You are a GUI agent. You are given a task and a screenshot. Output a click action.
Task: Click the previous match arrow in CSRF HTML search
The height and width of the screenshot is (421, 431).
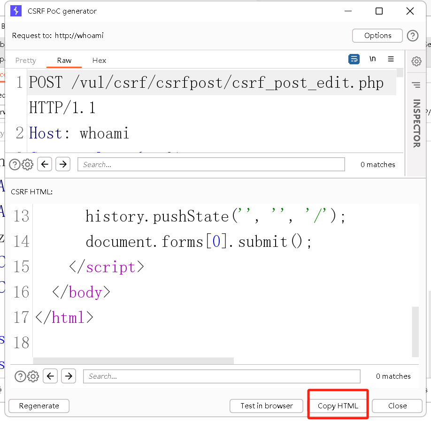coord(50,376)
